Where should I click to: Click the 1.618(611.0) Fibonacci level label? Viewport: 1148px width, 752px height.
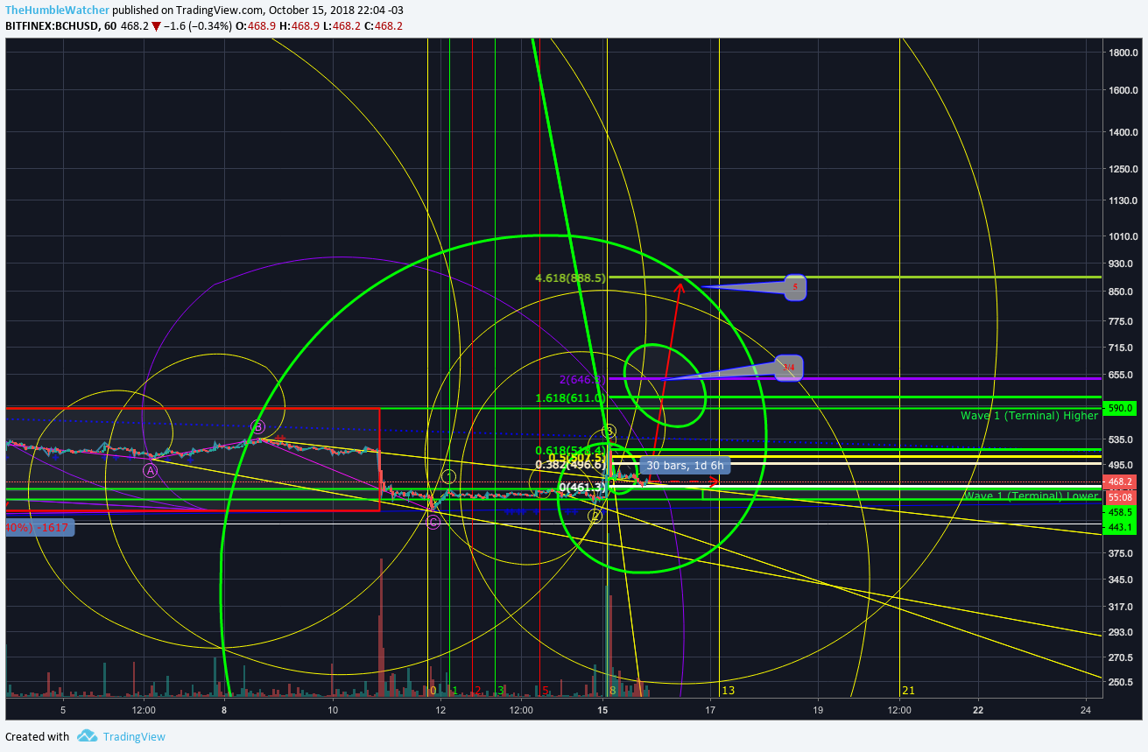(x=570, y=398)
